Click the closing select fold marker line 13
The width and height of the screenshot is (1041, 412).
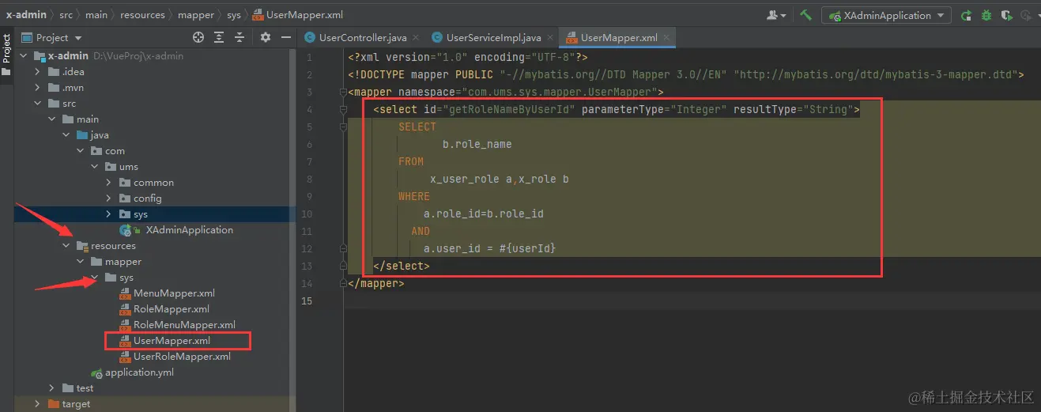click(343, 266)
